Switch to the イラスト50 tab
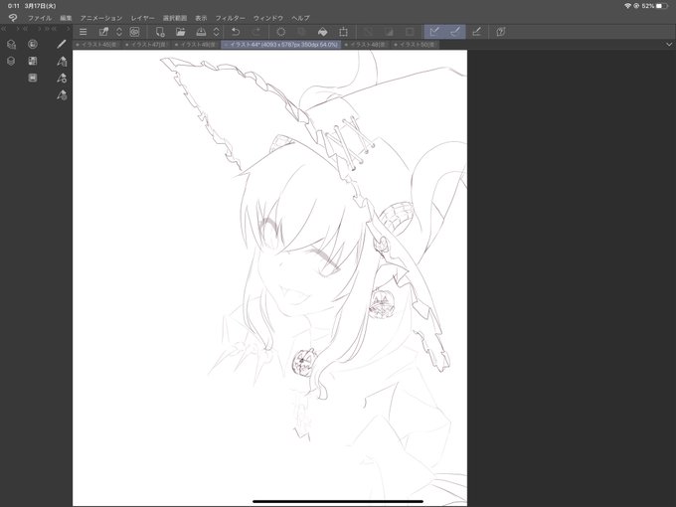This screenshot has height=507, width=676. [415, 45]
